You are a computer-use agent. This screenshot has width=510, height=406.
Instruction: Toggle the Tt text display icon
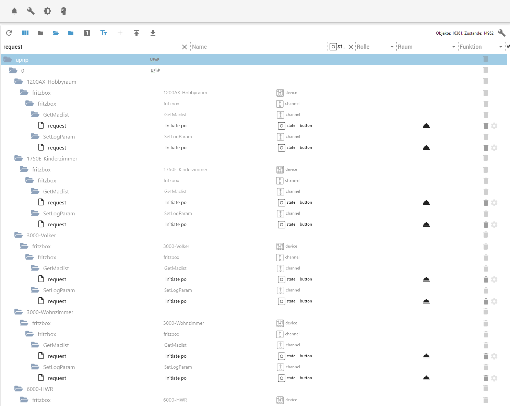[104, 33]
